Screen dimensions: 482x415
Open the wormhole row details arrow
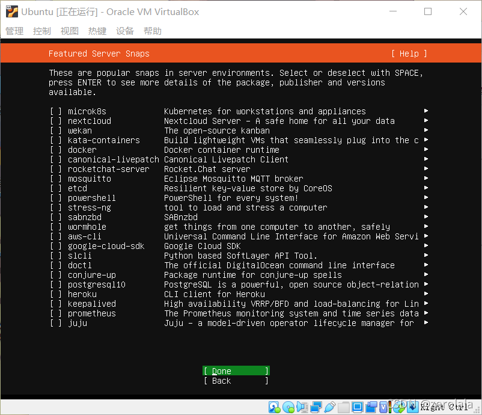426,226
